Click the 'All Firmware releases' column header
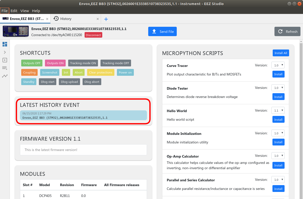303x199 pixels. click(x=122, y=185)
